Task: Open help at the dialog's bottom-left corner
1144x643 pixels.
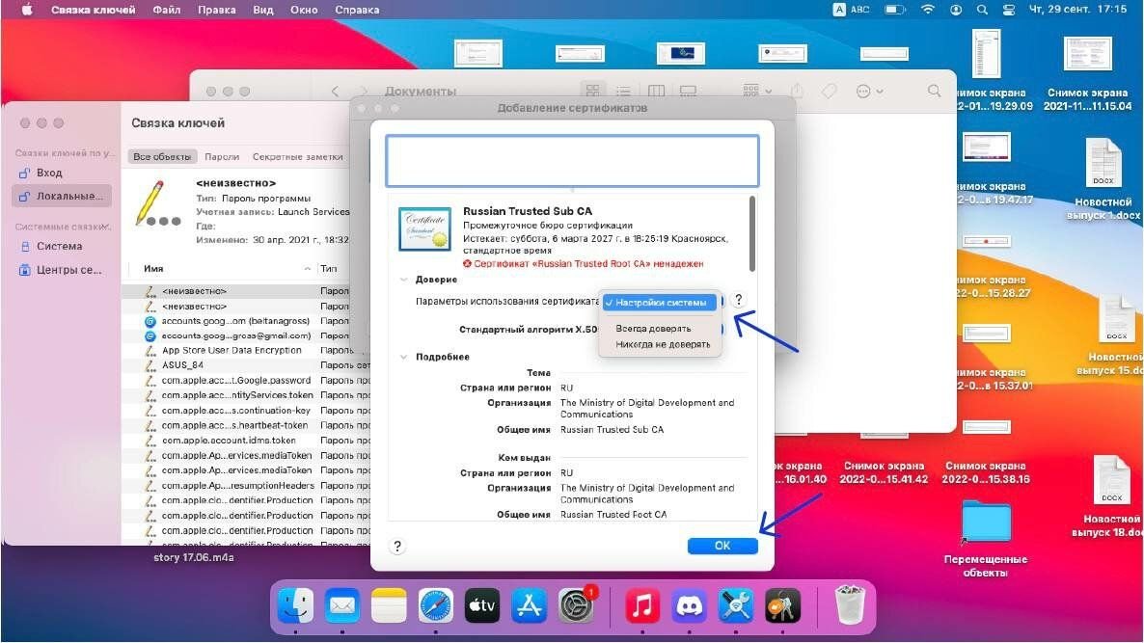Action: coord(396,546)
